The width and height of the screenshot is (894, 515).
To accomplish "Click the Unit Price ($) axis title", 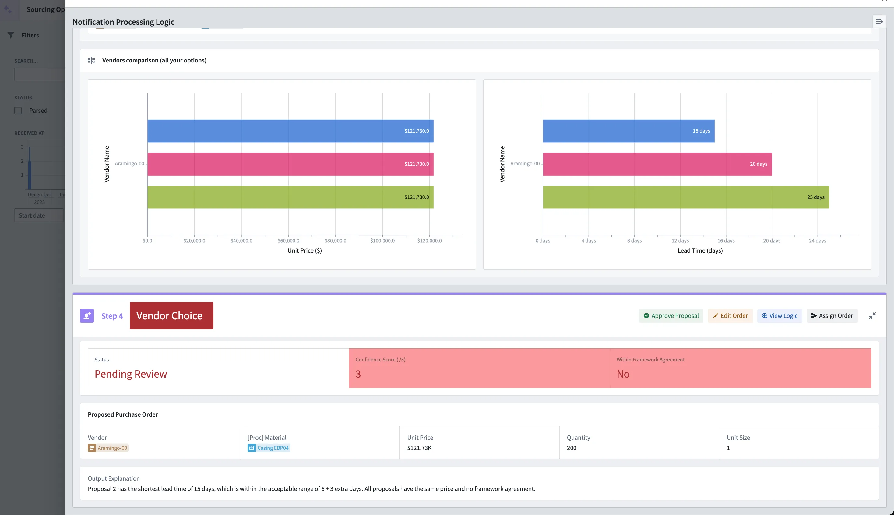I will click(x=304, y=250).
